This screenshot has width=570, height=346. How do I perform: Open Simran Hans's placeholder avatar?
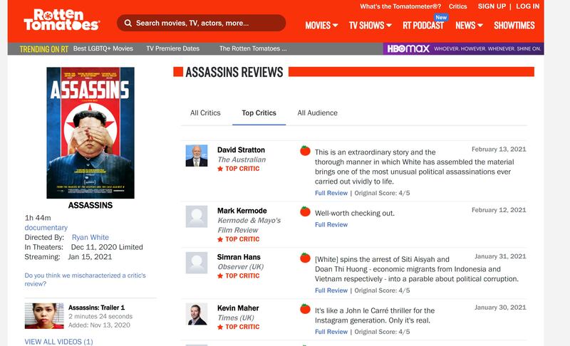(197, 263)
